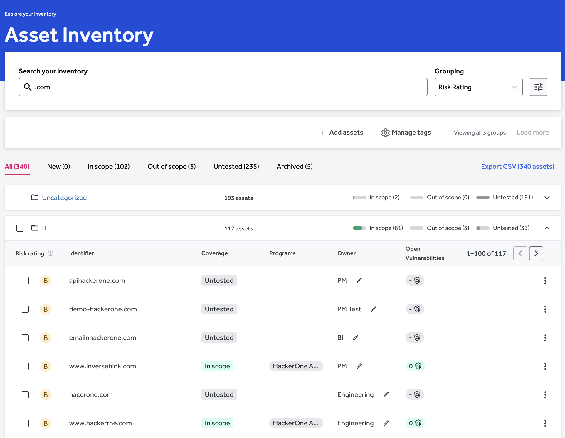Click the shield icon for hacerone.com owner
Screen dimensions: 565x438
click(418, 394)
